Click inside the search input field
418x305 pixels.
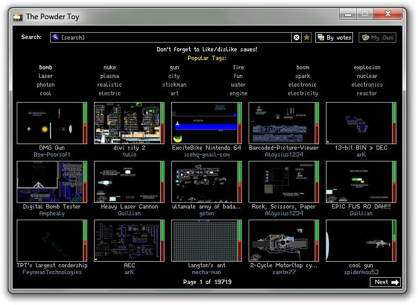pos(173,38)
